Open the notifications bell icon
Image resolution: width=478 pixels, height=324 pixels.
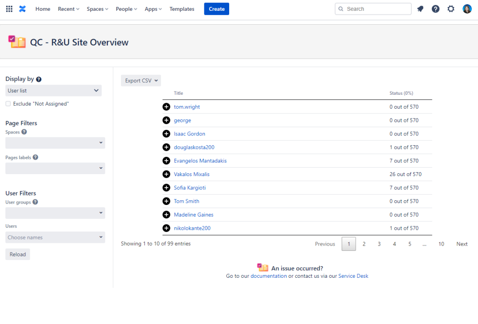click(420, 9)
